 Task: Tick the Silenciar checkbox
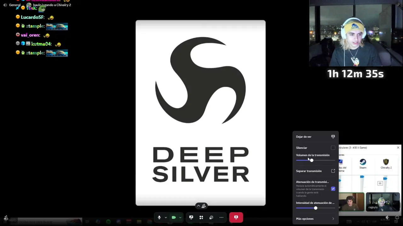(x=333, y=148)
